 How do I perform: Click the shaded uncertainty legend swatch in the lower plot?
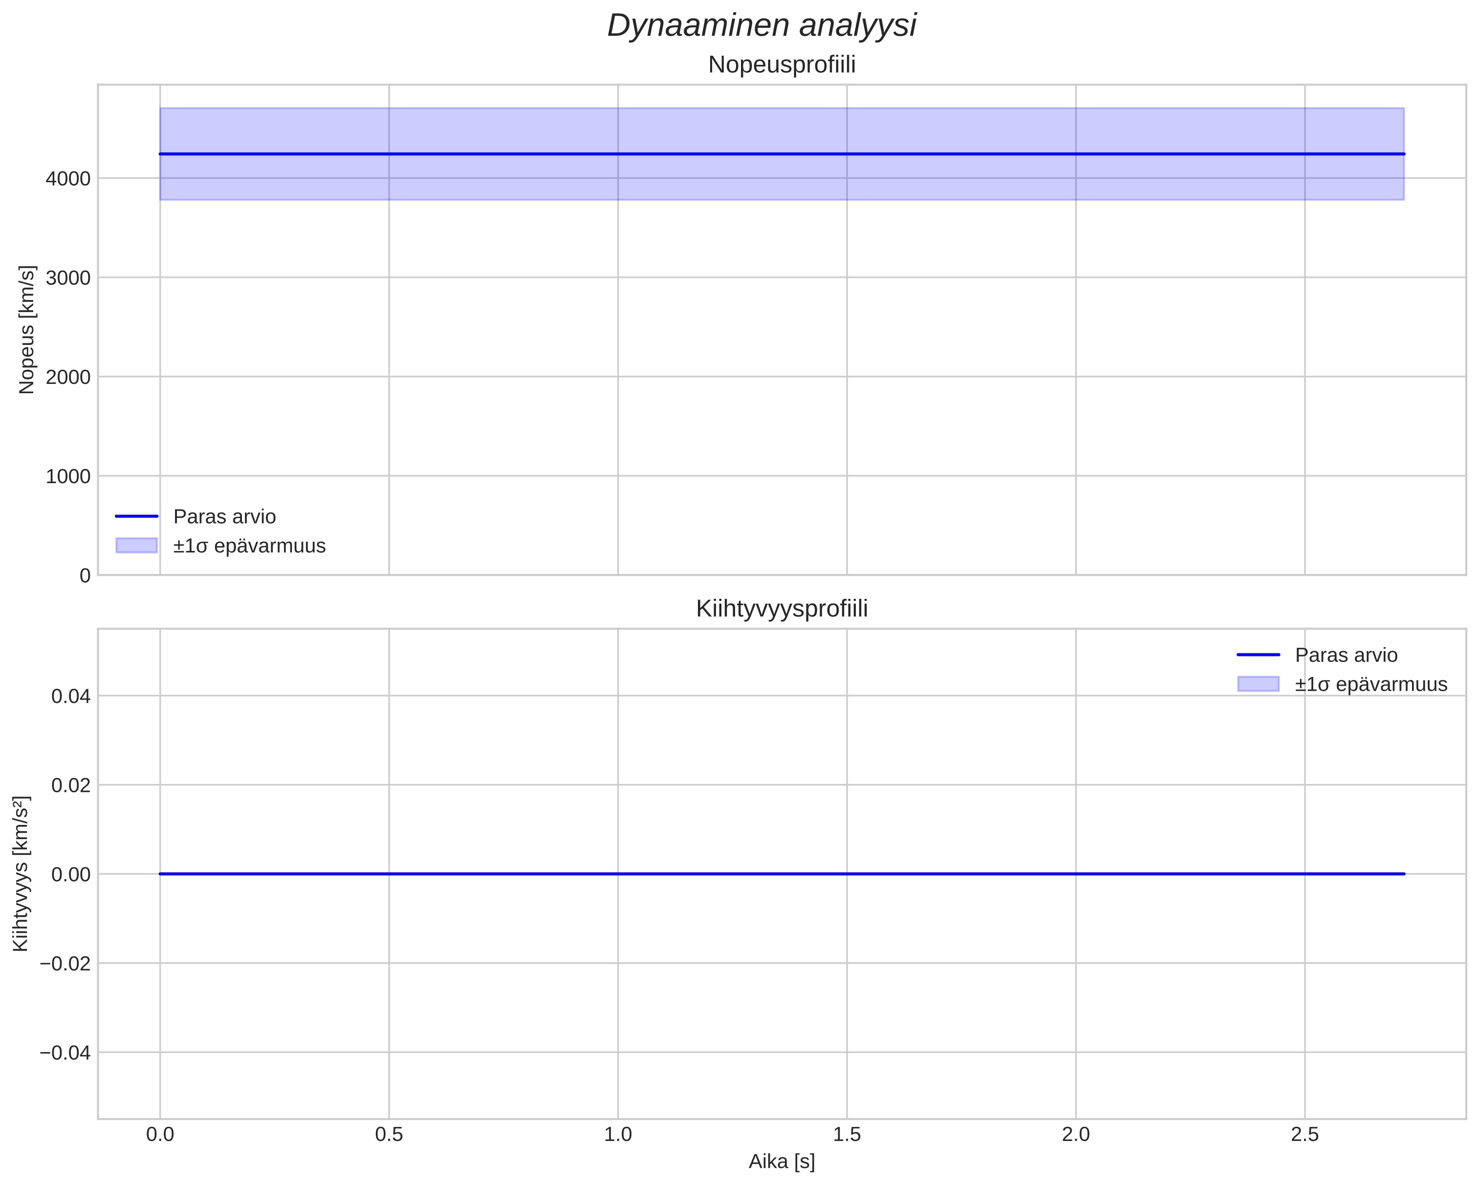[x=1258, y=684]
